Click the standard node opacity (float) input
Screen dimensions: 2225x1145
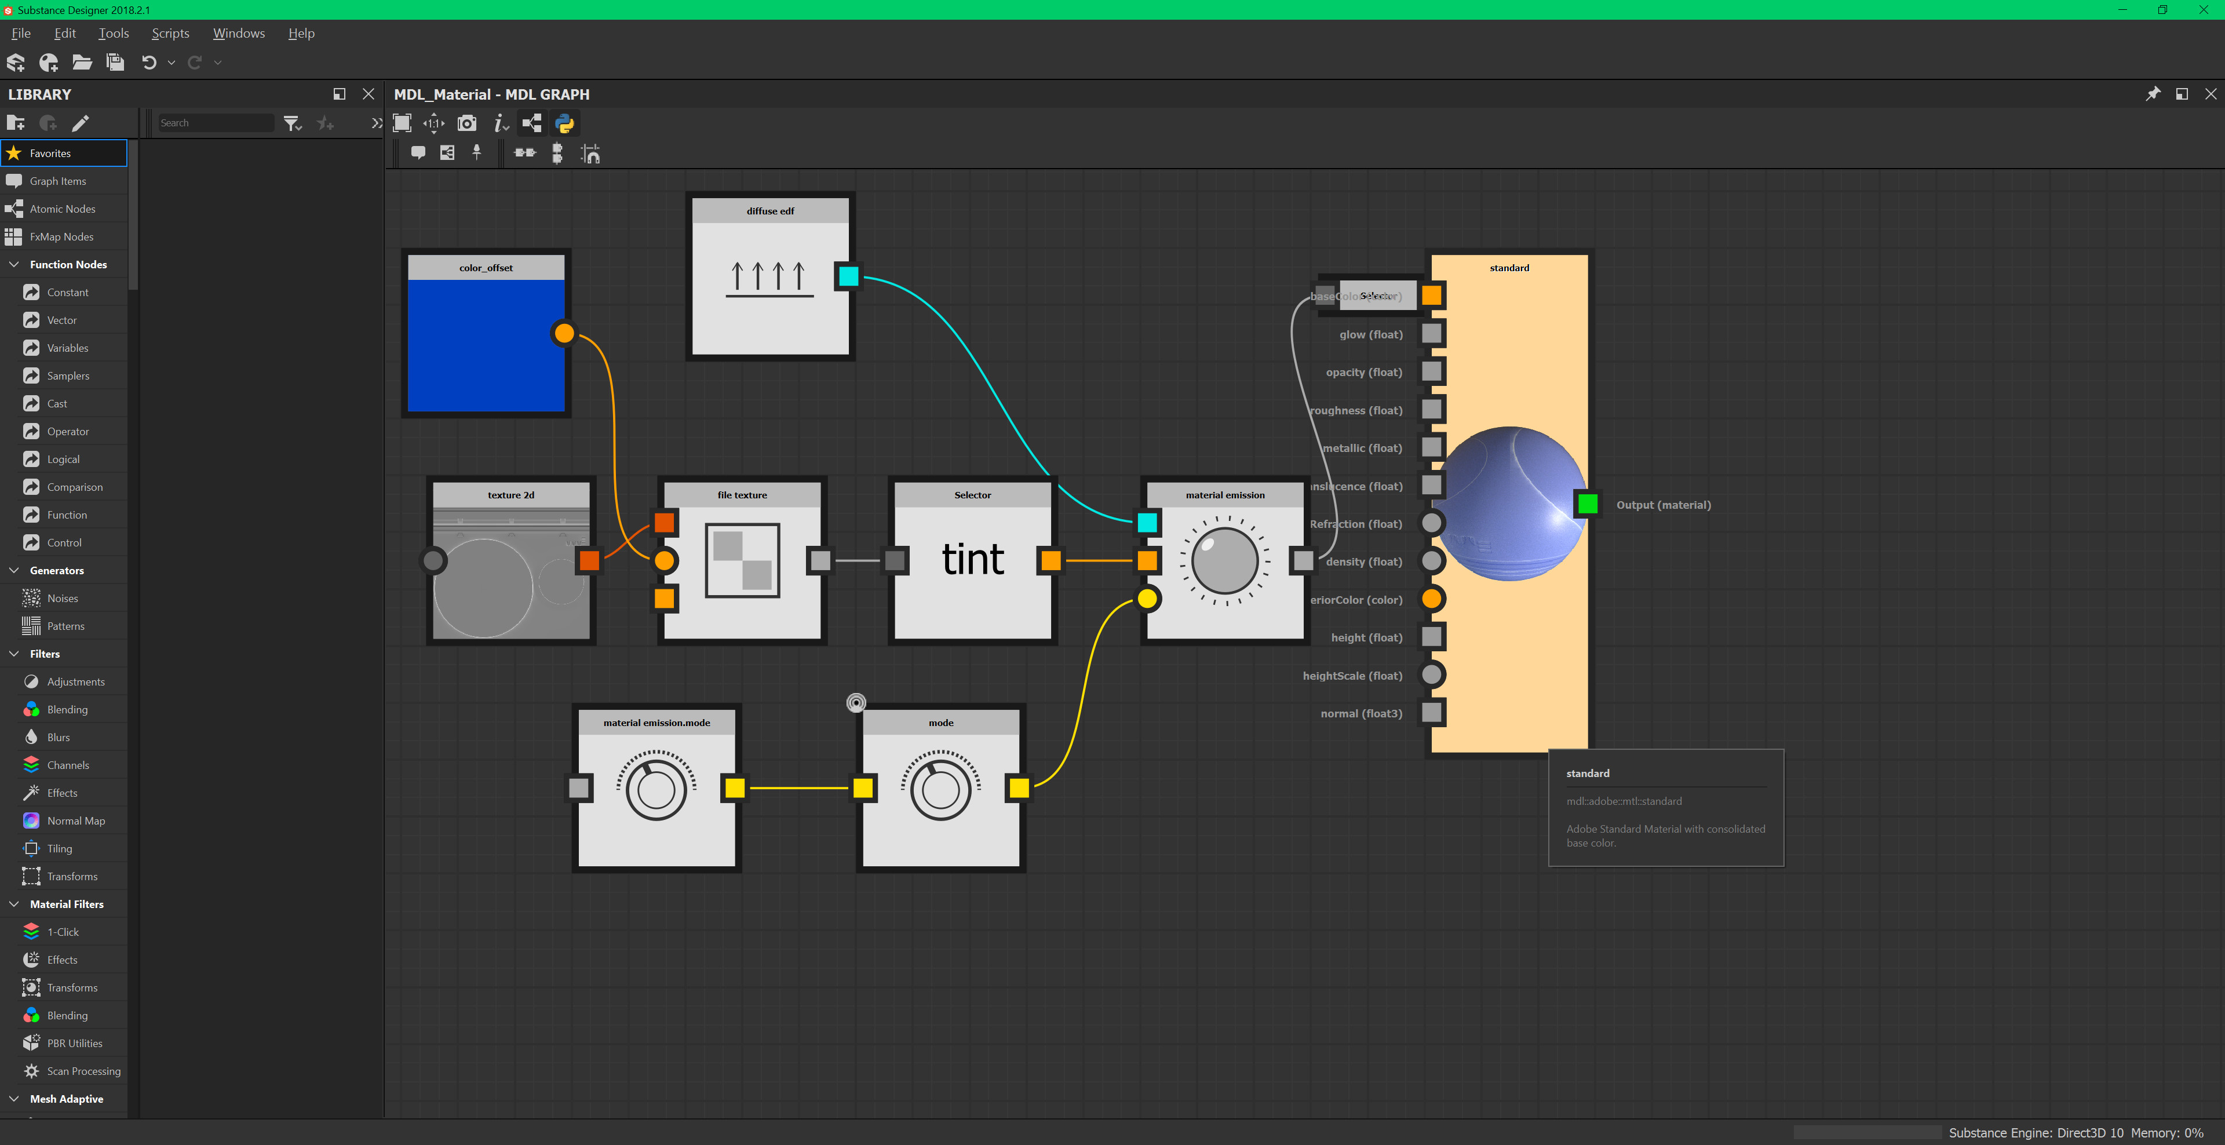pyautogui.click(x=1432, y=372)
